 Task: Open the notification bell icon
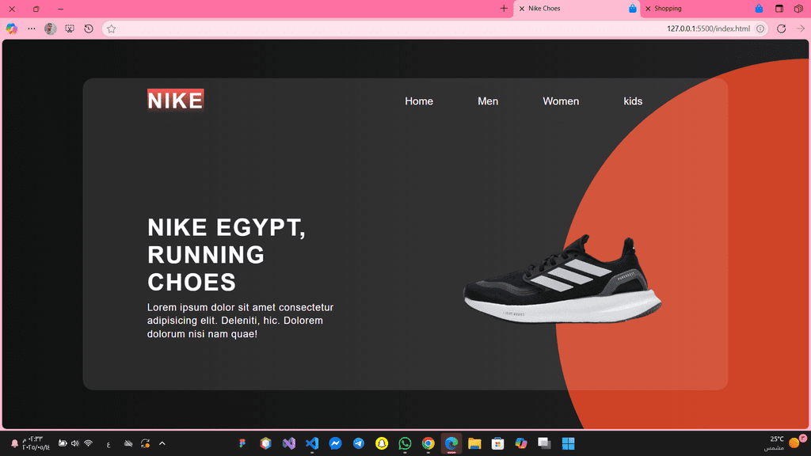click(14, 443)
